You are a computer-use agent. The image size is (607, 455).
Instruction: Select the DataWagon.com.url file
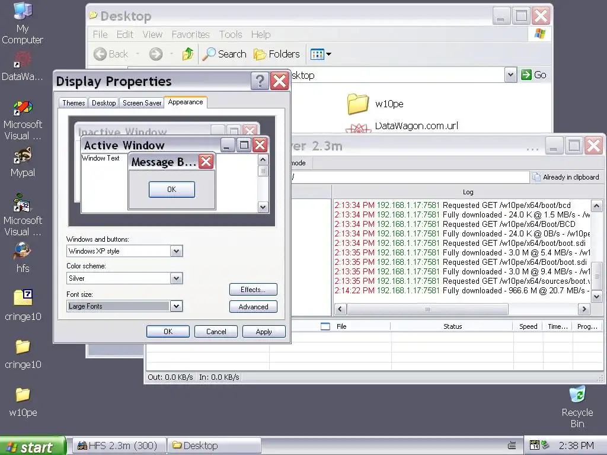pyautogui.click(x=402, y=126)
